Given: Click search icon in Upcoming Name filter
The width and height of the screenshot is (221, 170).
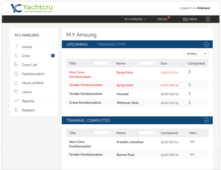Looking at the screenshot, I should 154,63.
